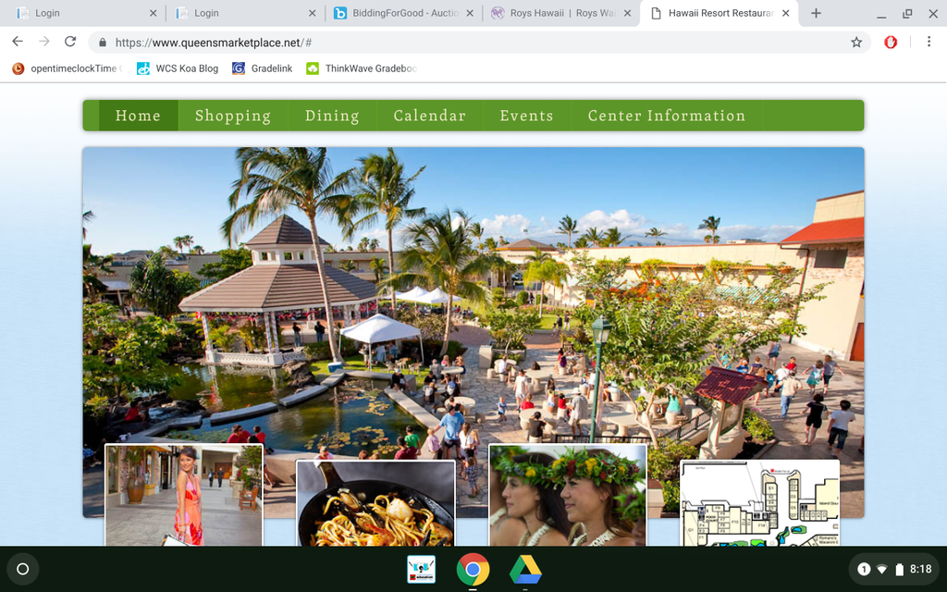Switch to the BiddingForGood tab
The image size is (947, 592).
tap(403, 13)
